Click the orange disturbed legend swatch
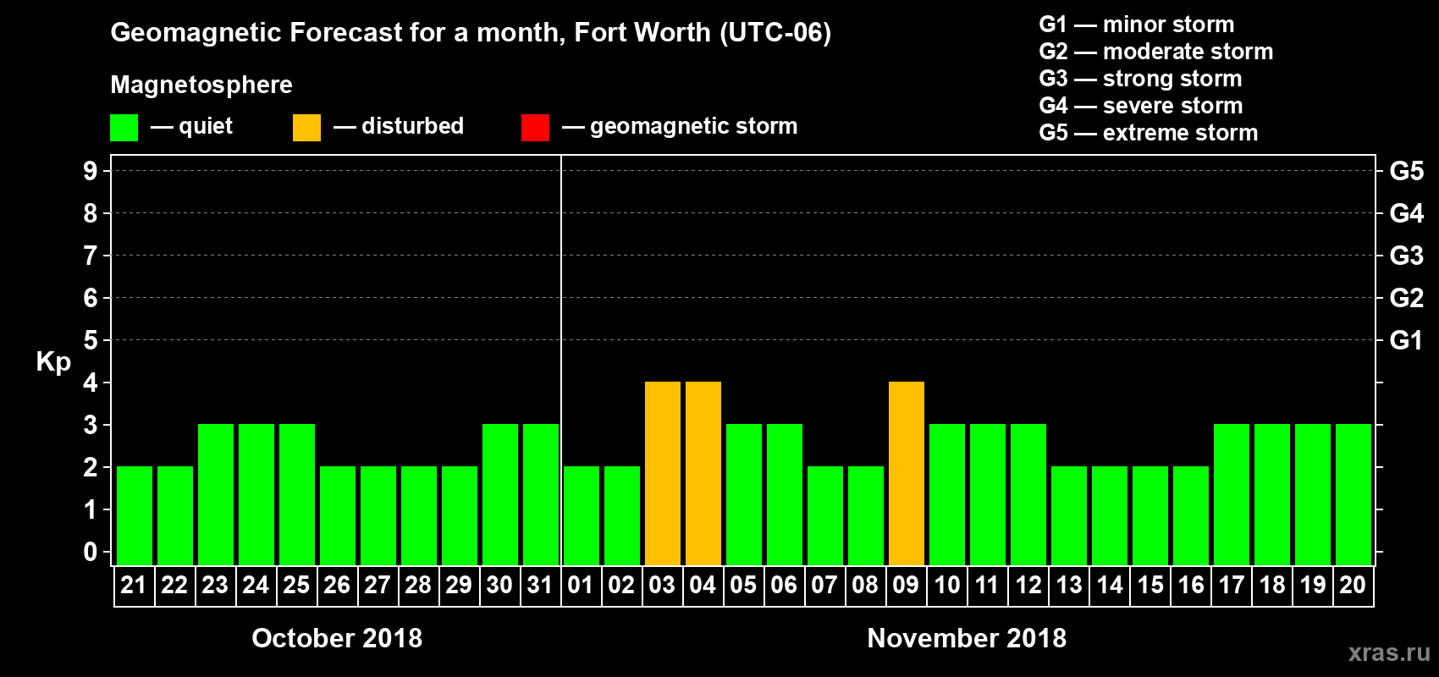The width and height of the screenshot is (1439, 677). click(306, 128)
